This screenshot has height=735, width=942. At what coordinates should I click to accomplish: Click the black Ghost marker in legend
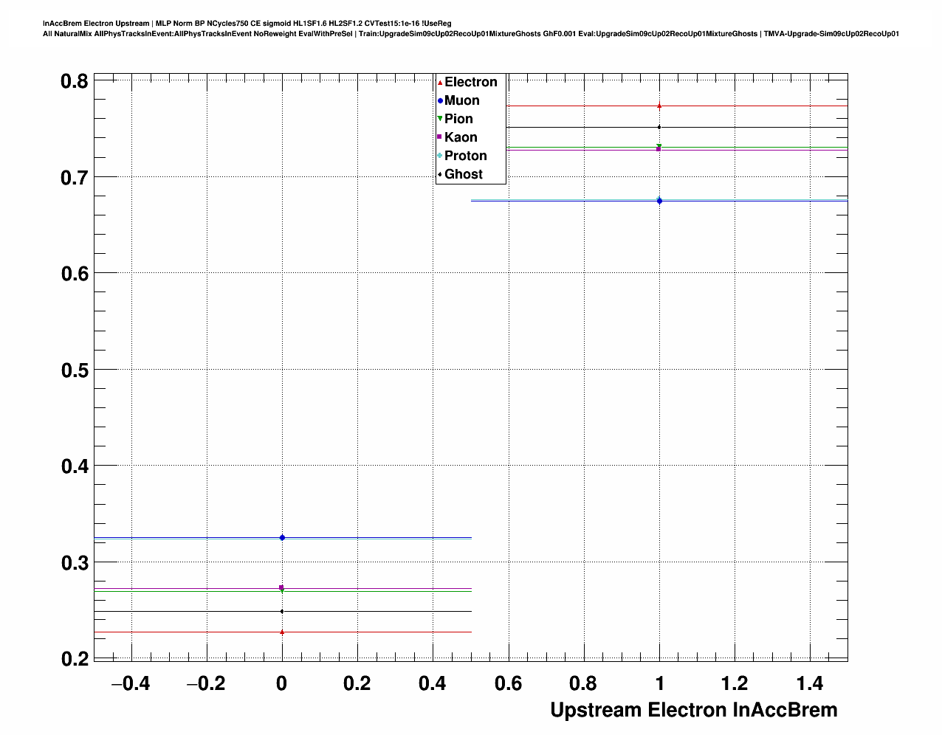click(440, 175)
